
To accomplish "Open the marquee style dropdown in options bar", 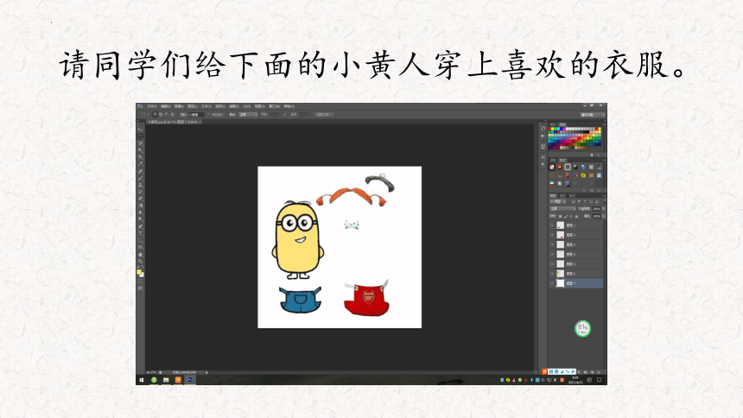I will tap(248, 115).
